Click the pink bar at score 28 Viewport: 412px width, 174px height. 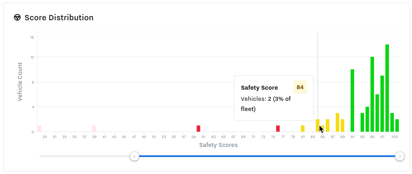(x=39, y=129)
